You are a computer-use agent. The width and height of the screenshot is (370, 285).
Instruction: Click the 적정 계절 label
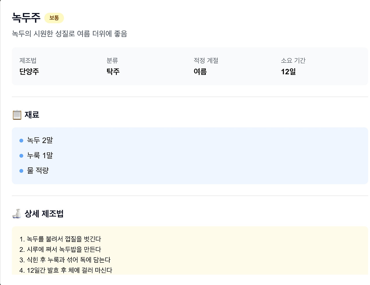[206, 60]
